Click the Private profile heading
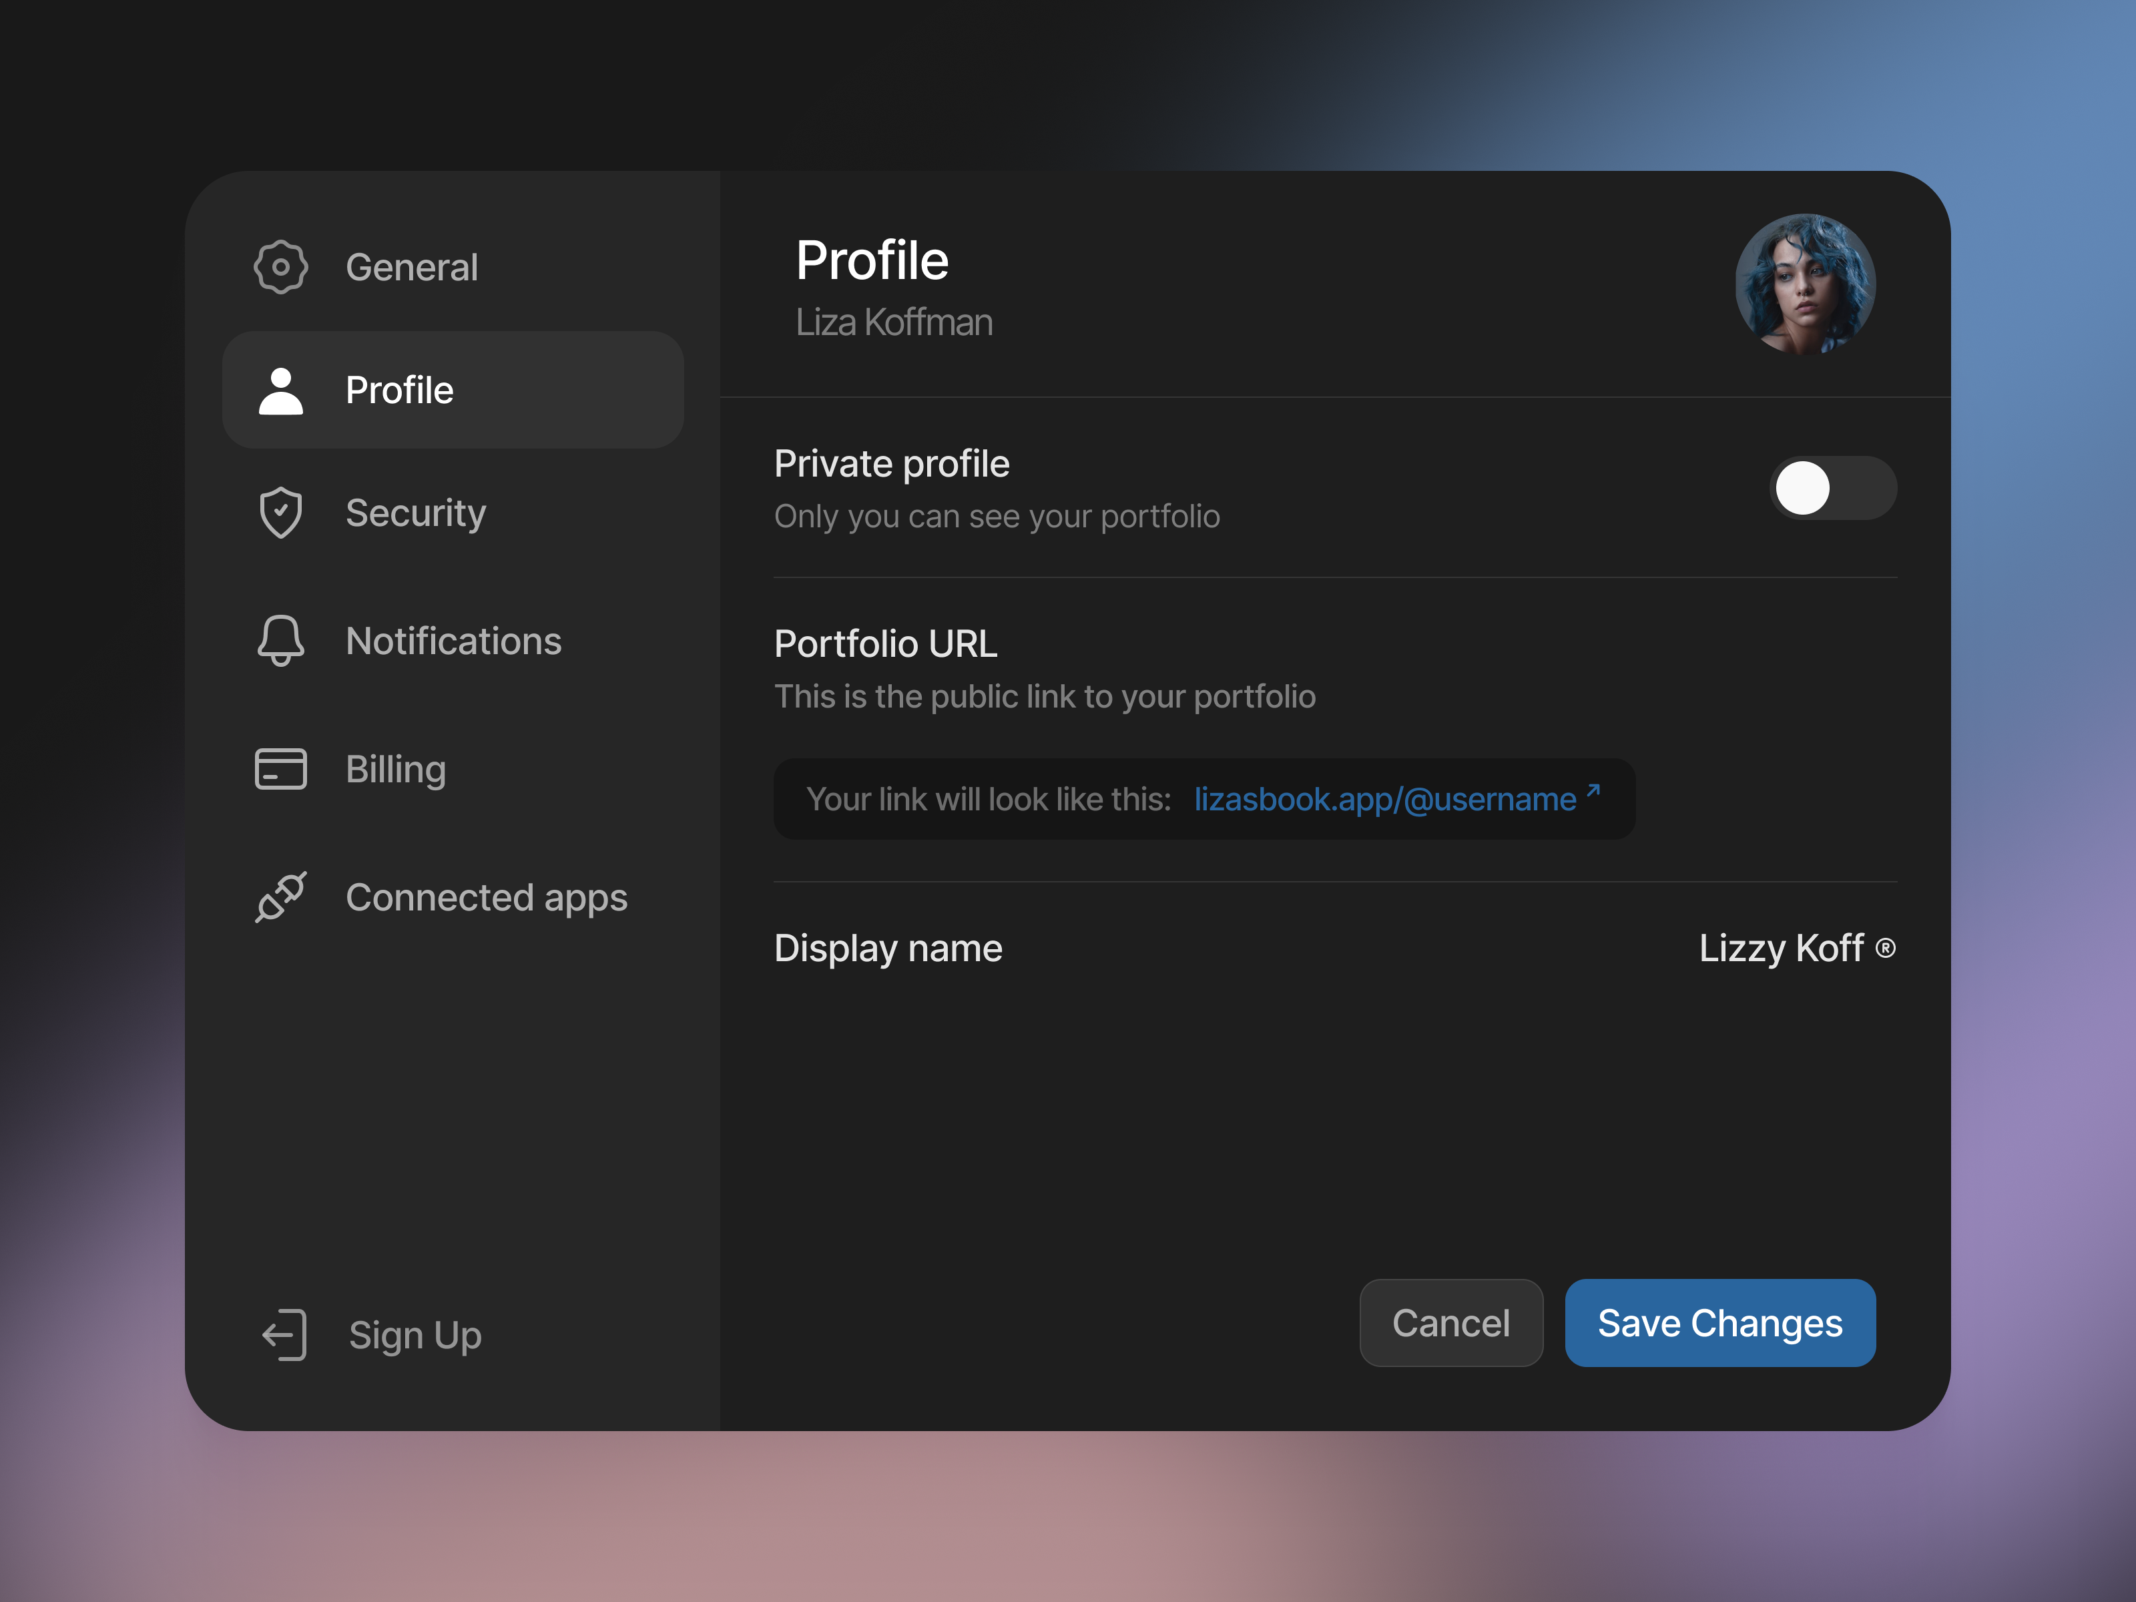This screenshot has height=1602, width=2136. point(891,465)
